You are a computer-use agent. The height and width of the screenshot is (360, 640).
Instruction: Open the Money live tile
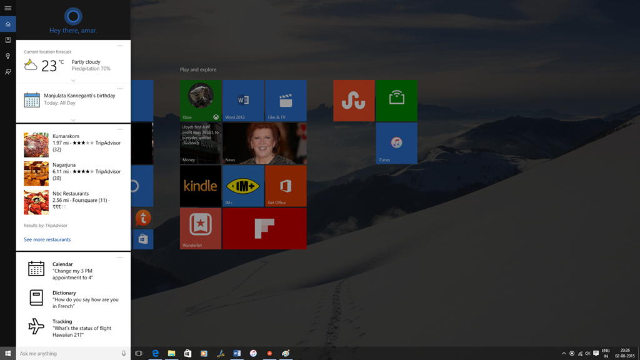201,143
